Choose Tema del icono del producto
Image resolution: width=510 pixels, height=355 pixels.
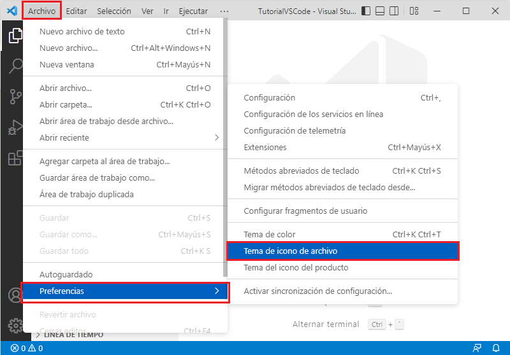coord(342,267)
